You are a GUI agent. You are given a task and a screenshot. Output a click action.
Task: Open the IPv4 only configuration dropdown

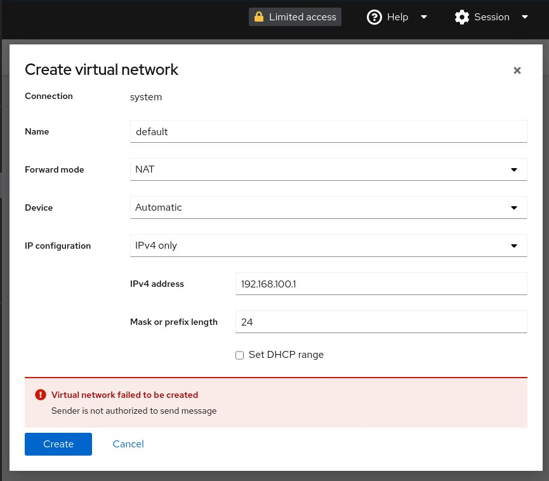tap(328, 246)
